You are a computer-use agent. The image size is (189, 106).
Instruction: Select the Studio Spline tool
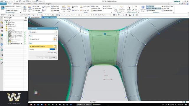point(129,9)
